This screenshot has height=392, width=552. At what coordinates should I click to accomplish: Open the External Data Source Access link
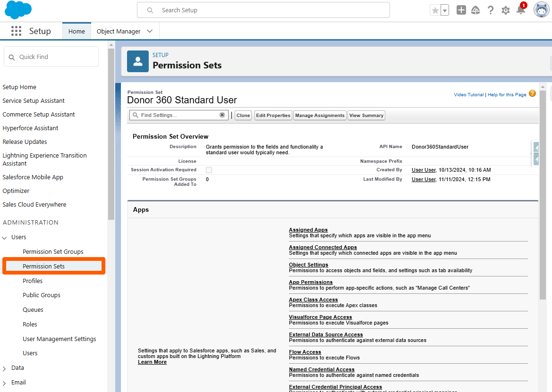326,334
